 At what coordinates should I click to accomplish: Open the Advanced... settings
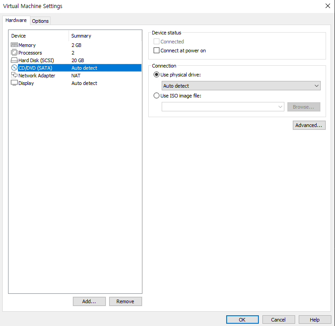(309, 125)
